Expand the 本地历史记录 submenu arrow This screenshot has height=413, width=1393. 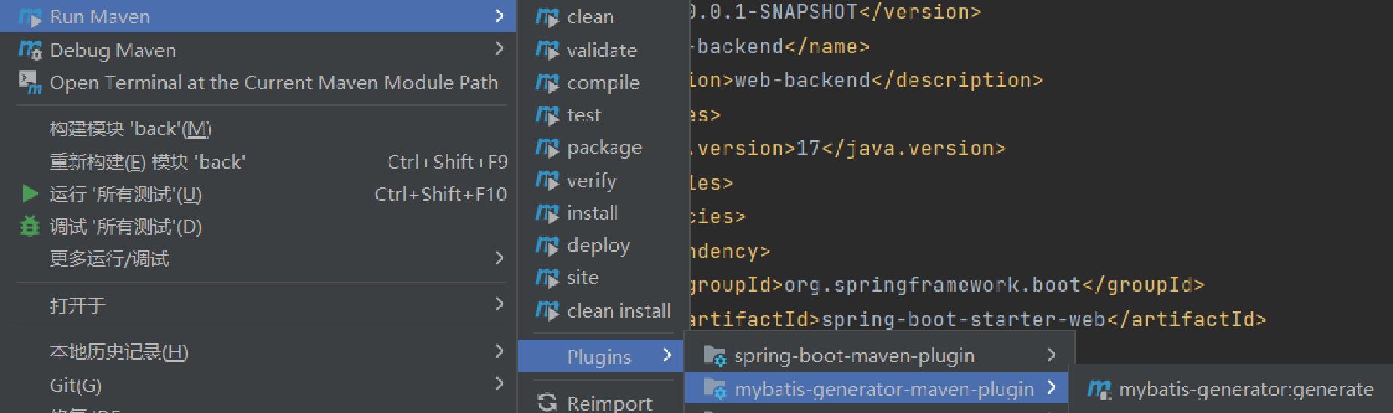(x=500, y=351)
